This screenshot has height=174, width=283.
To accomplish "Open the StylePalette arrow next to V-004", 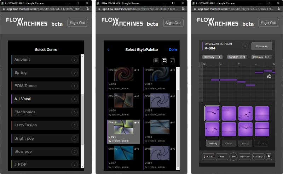I will 245,46.
